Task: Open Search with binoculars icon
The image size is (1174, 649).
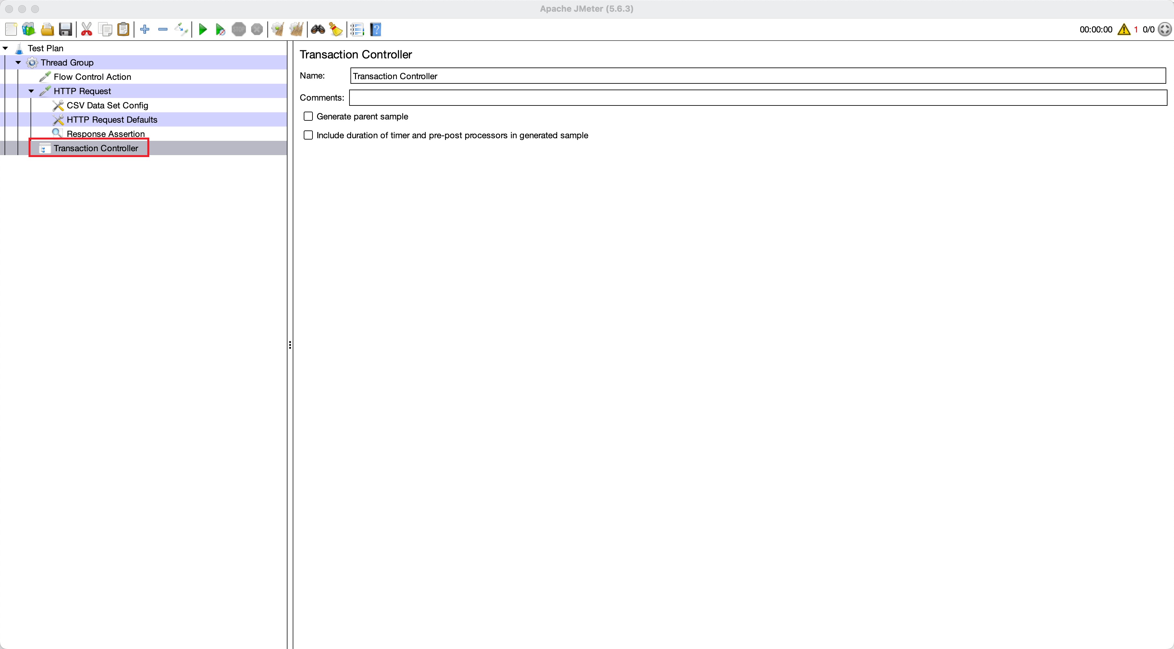Action: pos(318,30)
